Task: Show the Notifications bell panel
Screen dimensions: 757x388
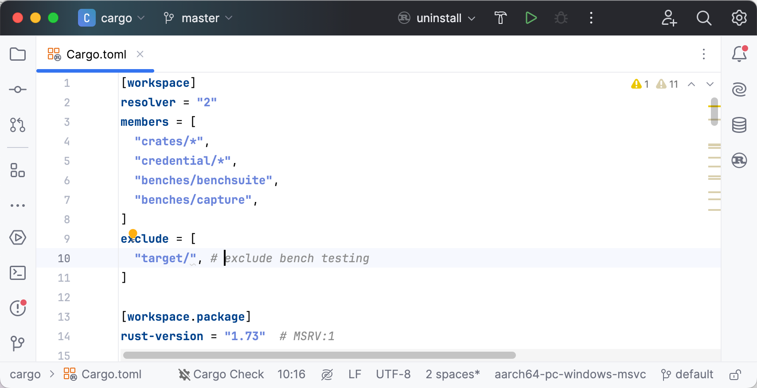Action: coord(739,54)
